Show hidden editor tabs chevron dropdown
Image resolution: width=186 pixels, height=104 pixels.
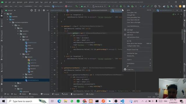177,10
